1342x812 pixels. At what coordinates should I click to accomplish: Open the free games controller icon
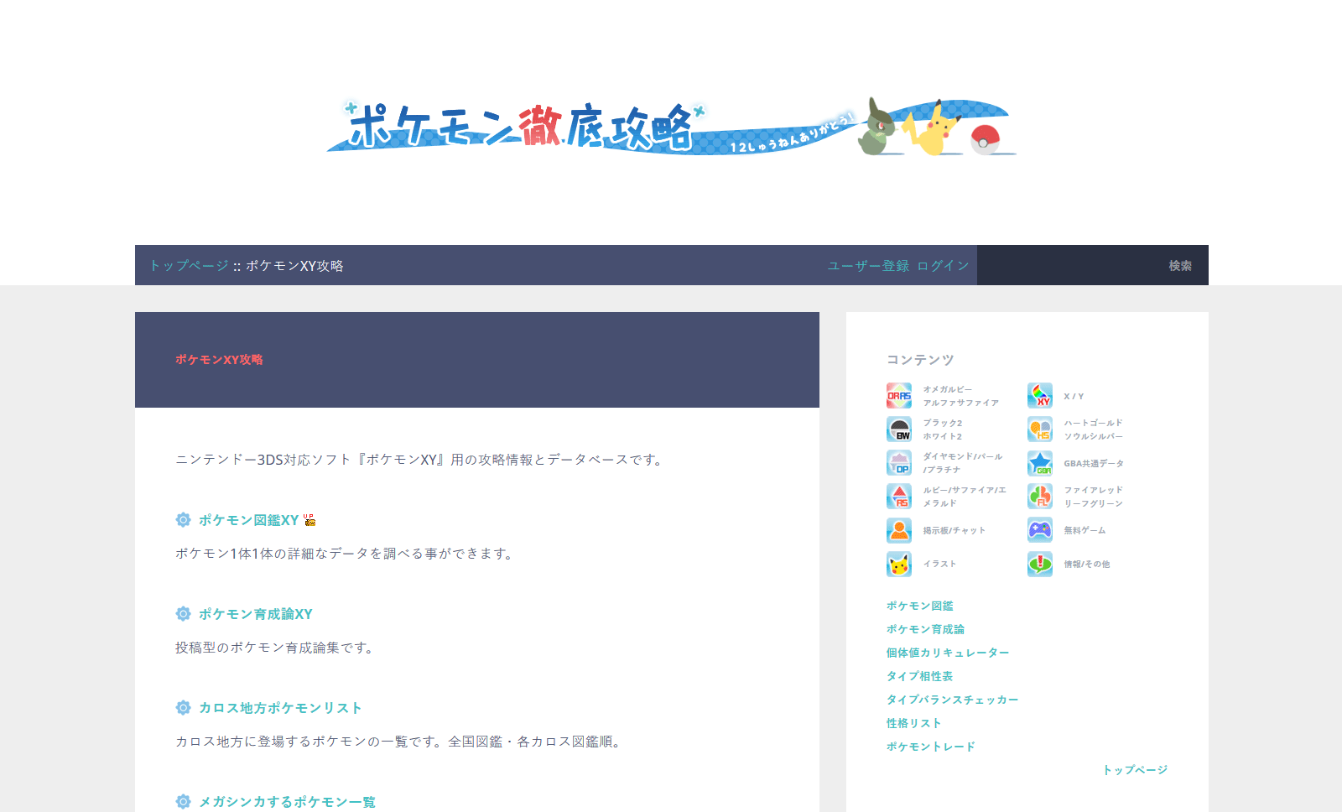[x=1040, y=530]
